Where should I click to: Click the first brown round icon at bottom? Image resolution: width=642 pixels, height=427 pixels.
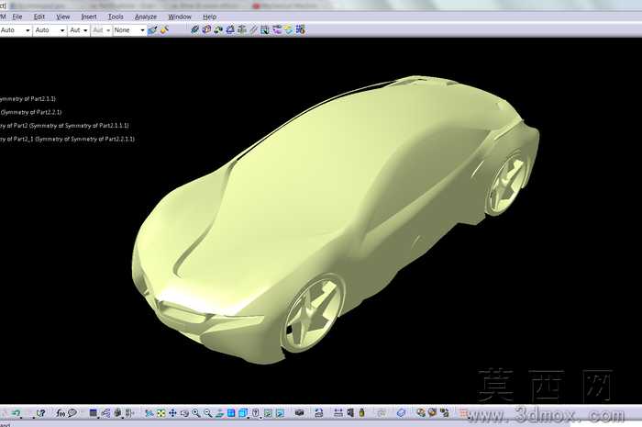click(x=420, y=412)
